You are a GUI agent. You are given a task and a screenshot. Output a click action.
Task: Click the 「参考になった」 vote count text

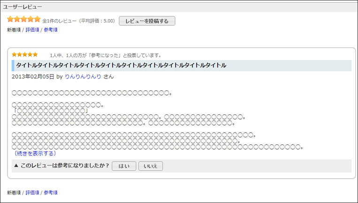point(106,55)
